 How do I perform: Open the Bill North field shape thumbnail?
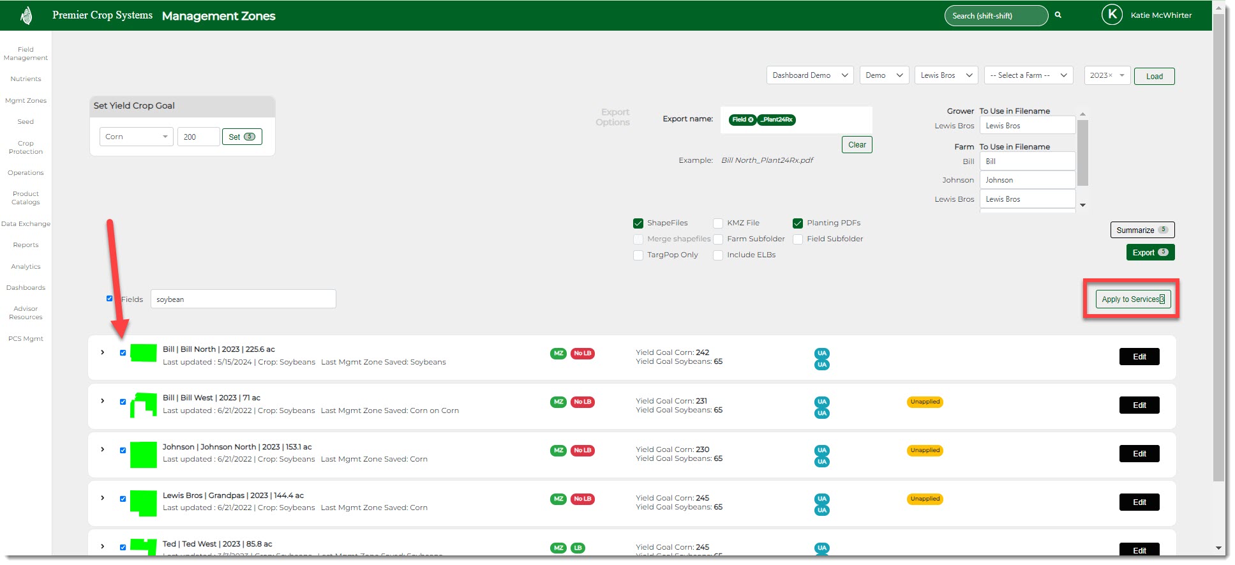point(144,353)
